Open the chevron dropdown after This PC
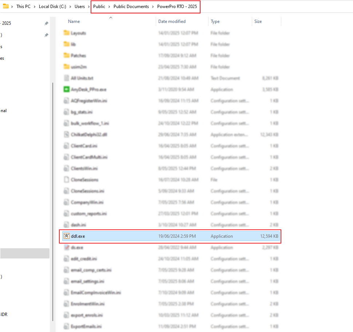353x332 pixels. click(x=35, y=7)
